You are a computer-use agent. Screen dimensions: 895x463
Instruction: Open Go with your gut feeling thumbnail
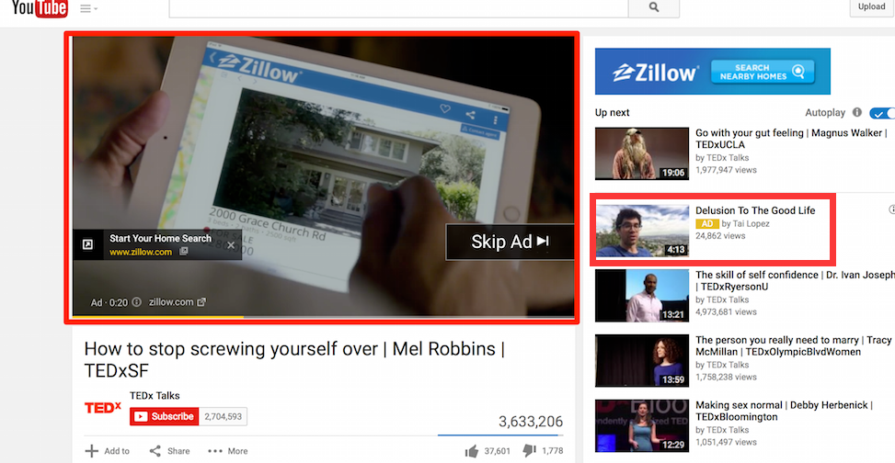coord(641,153)
